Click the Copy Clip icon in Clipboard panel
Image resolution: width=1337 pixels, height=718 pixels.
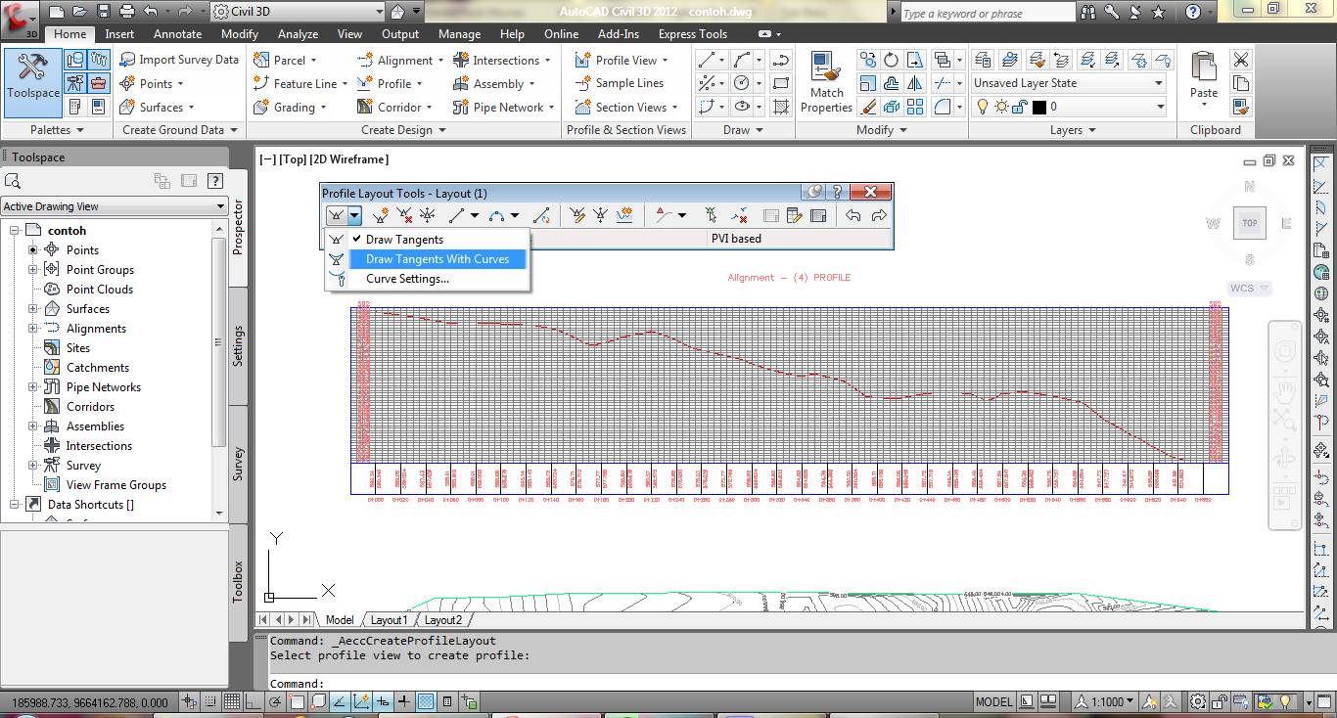coord(1241,83)
